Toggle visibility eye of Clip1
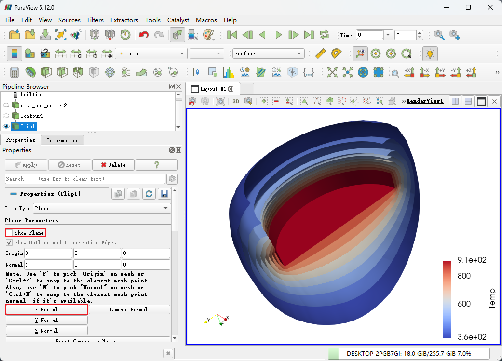The image size is (502, 361). click(6, 126)
